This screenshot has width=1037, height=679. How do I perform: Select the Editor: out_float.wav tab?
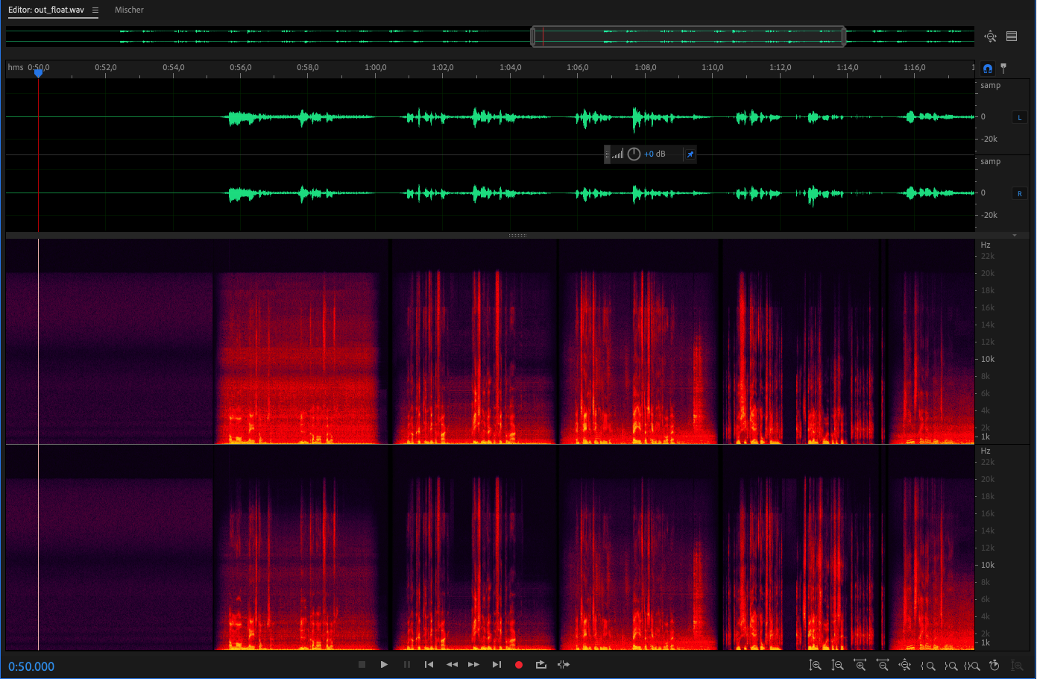(x=46, y=10)
